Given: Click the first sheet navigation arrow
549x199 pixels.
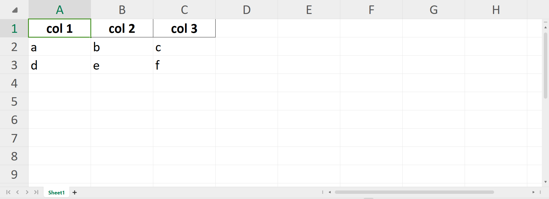Looking at the screenshot, I should click(8, 192).
